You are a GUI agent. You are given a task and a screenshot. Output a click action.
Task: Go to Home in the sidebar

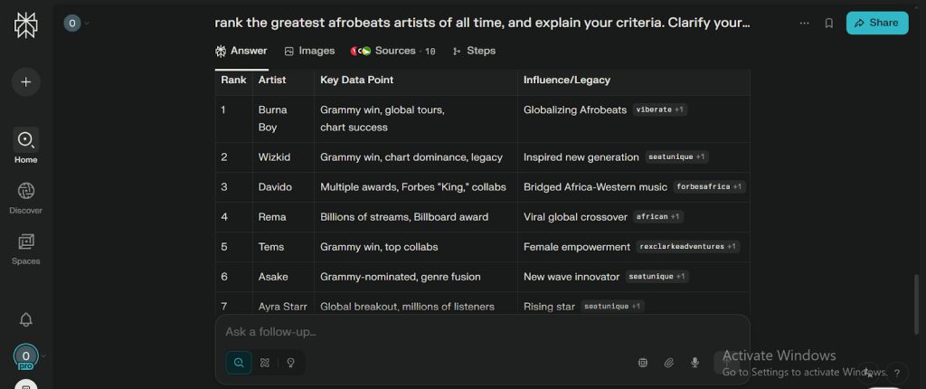pos(26,147)
